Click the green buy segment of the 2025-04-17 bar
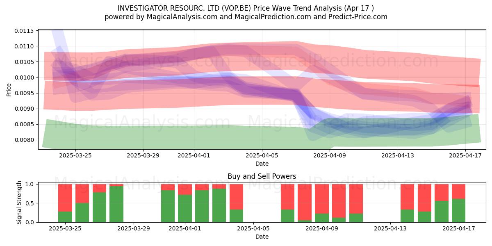 (459, 210)
